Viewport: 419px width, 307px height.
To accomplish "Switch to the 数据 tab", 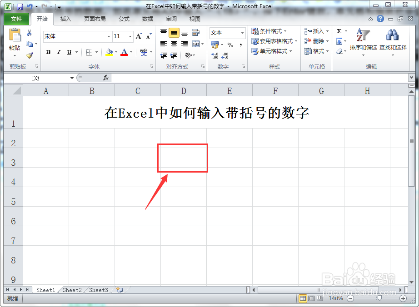I will pos(148,19).
